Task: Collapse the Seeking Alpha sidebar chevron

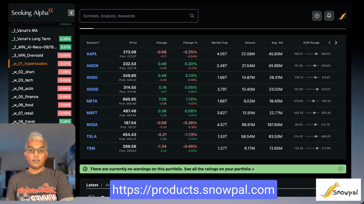Action: tap(71, 13)
